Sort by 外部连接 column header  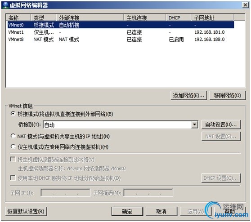90,18
